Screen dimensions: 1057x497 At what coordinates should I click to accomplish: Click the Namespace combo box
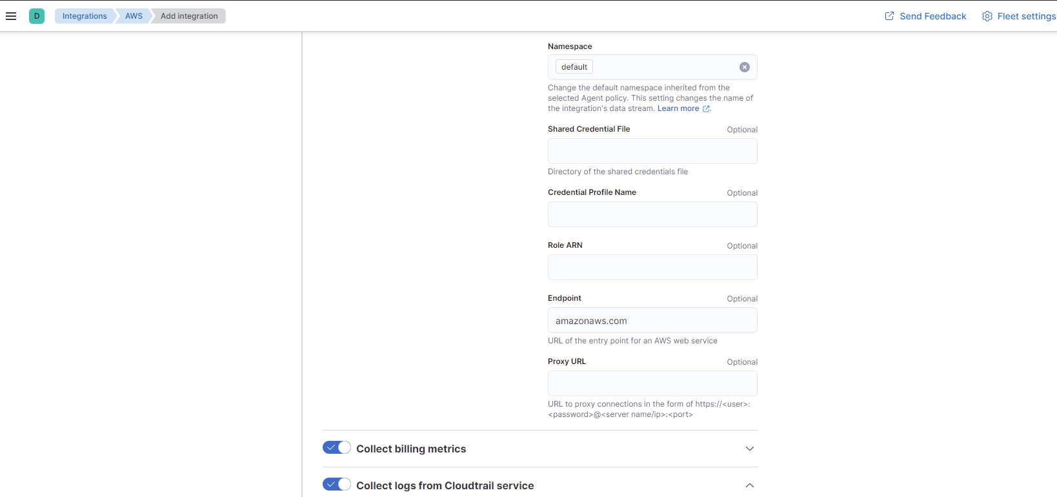(652, 67)
